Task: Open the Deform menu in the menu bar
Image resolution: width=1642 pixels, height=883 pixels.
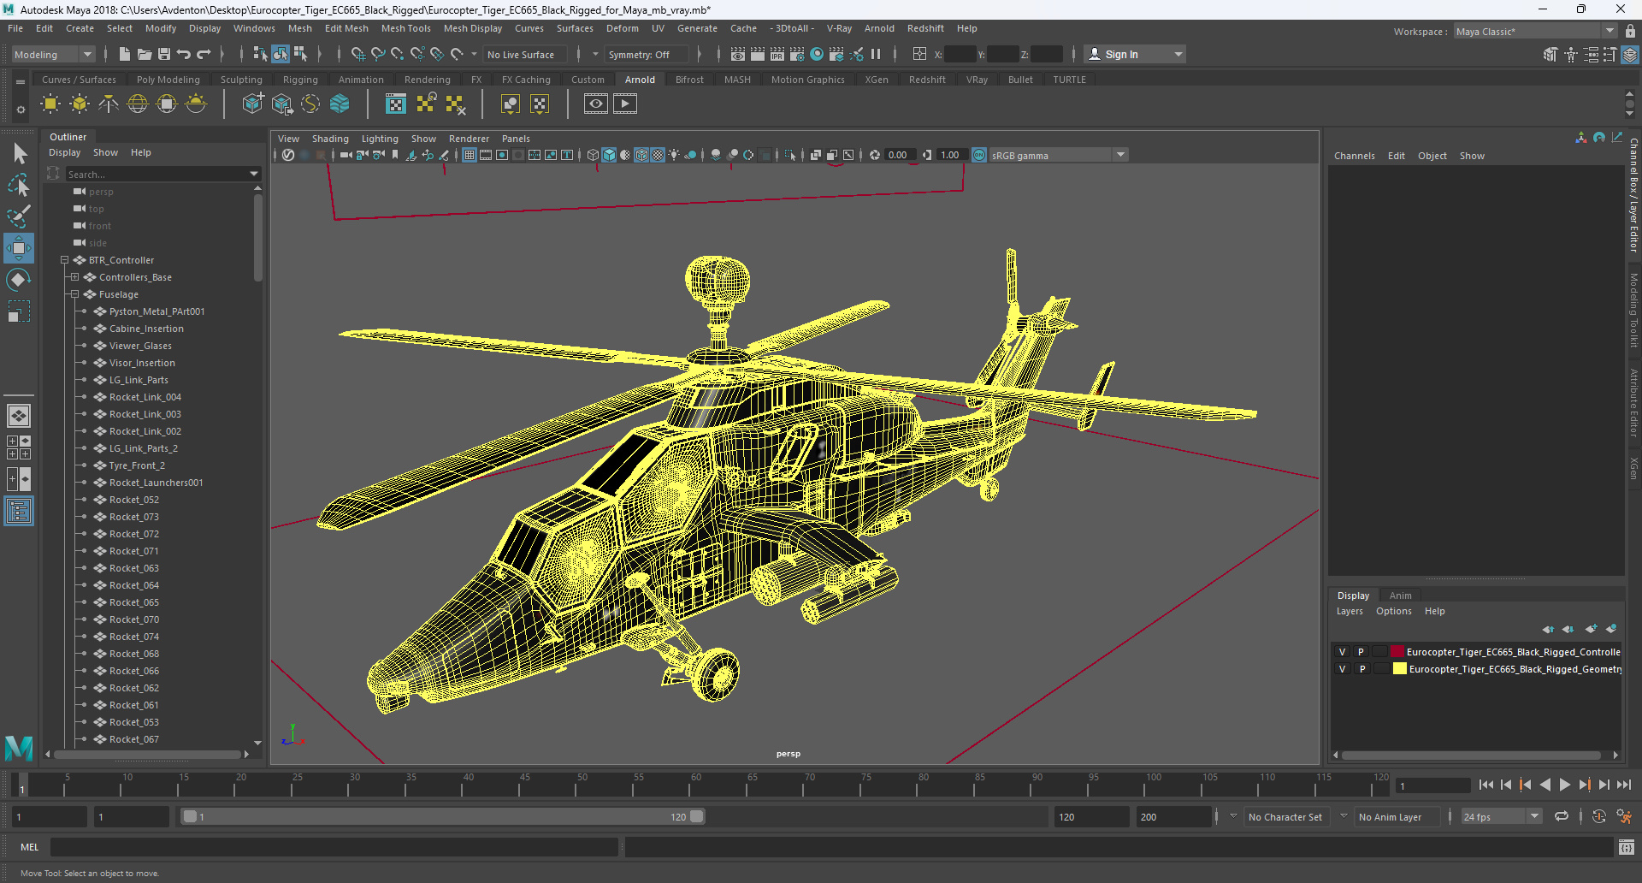Action: point(623,28)
